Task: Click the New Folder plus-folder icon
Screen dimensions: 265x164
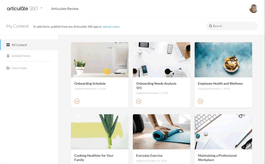Action: click(x=8, y=68)
